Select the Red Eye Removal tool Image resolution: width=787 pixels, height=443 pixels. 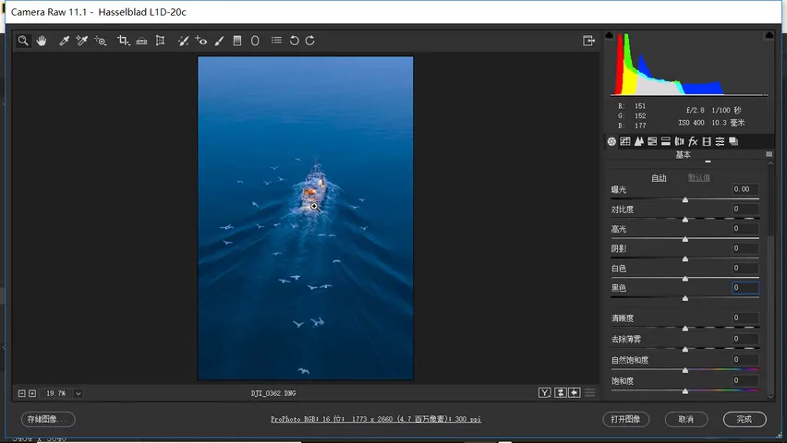(x=201, y=41)
